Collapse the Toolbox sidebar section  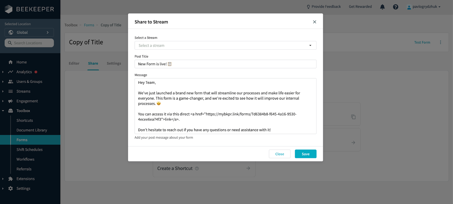(x=3, y=111)
